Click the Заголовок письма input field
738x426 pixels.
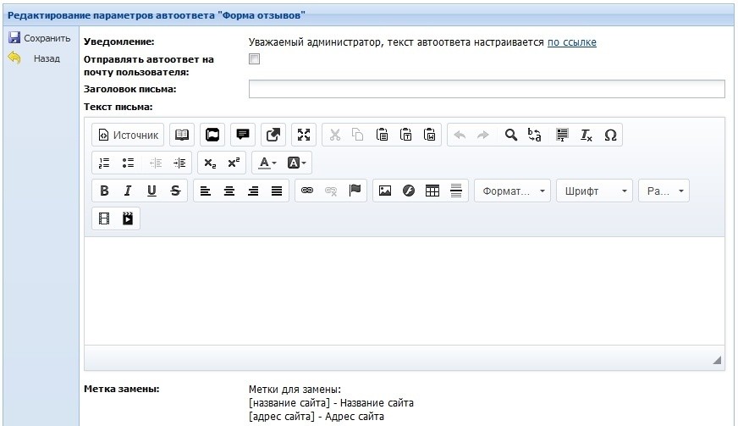(487, 89)
